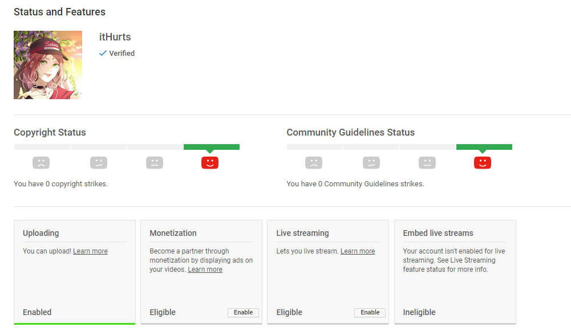Viewport: 571px width, 331px height.
Task: Click the itHurts channel name
Action: coord(115,37)
